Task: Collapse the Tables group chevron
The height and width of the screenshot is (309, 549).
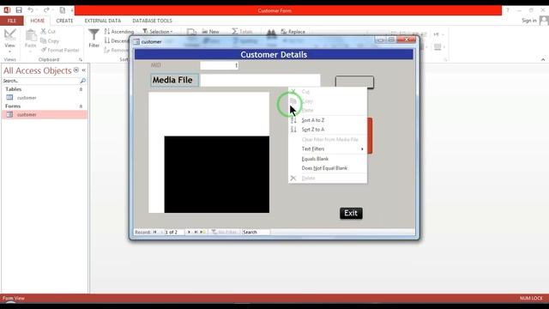Action: pos(81,89)
